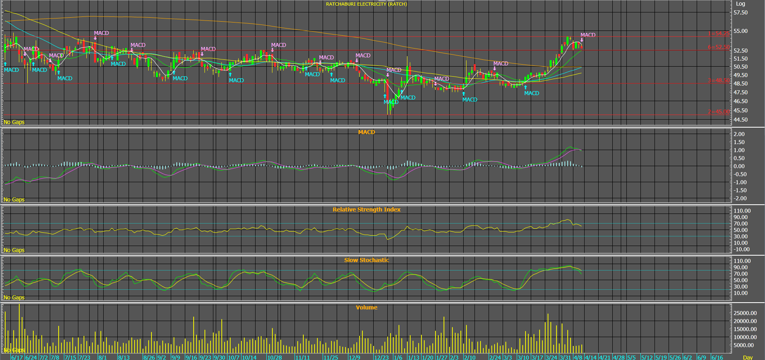Image resolution: width=765 pixels, height=360 pixels.
Task: Click the latest pink MACD sell signal label
Action: pyautogui.click(x=588, y=35)
